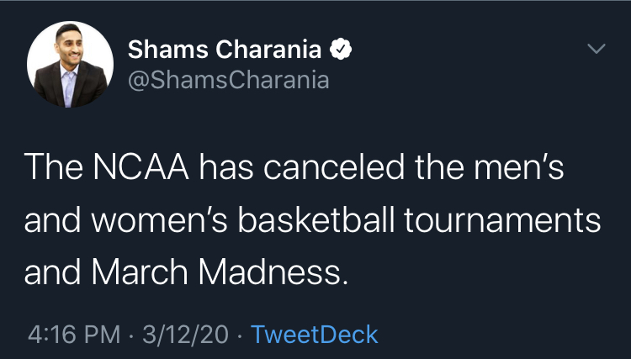Click the word canceled in the tweet

pos(334,166)
